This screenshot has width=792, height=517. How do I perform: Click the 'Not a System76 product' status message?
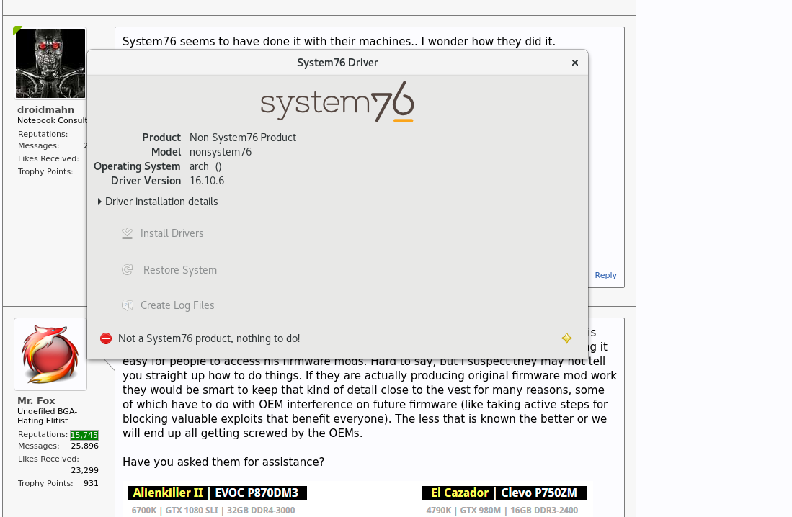point(209,338)
